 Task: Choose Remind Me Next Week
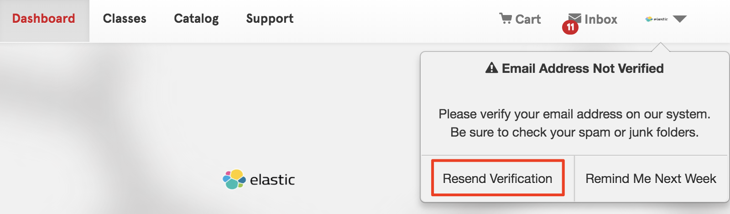651,178
